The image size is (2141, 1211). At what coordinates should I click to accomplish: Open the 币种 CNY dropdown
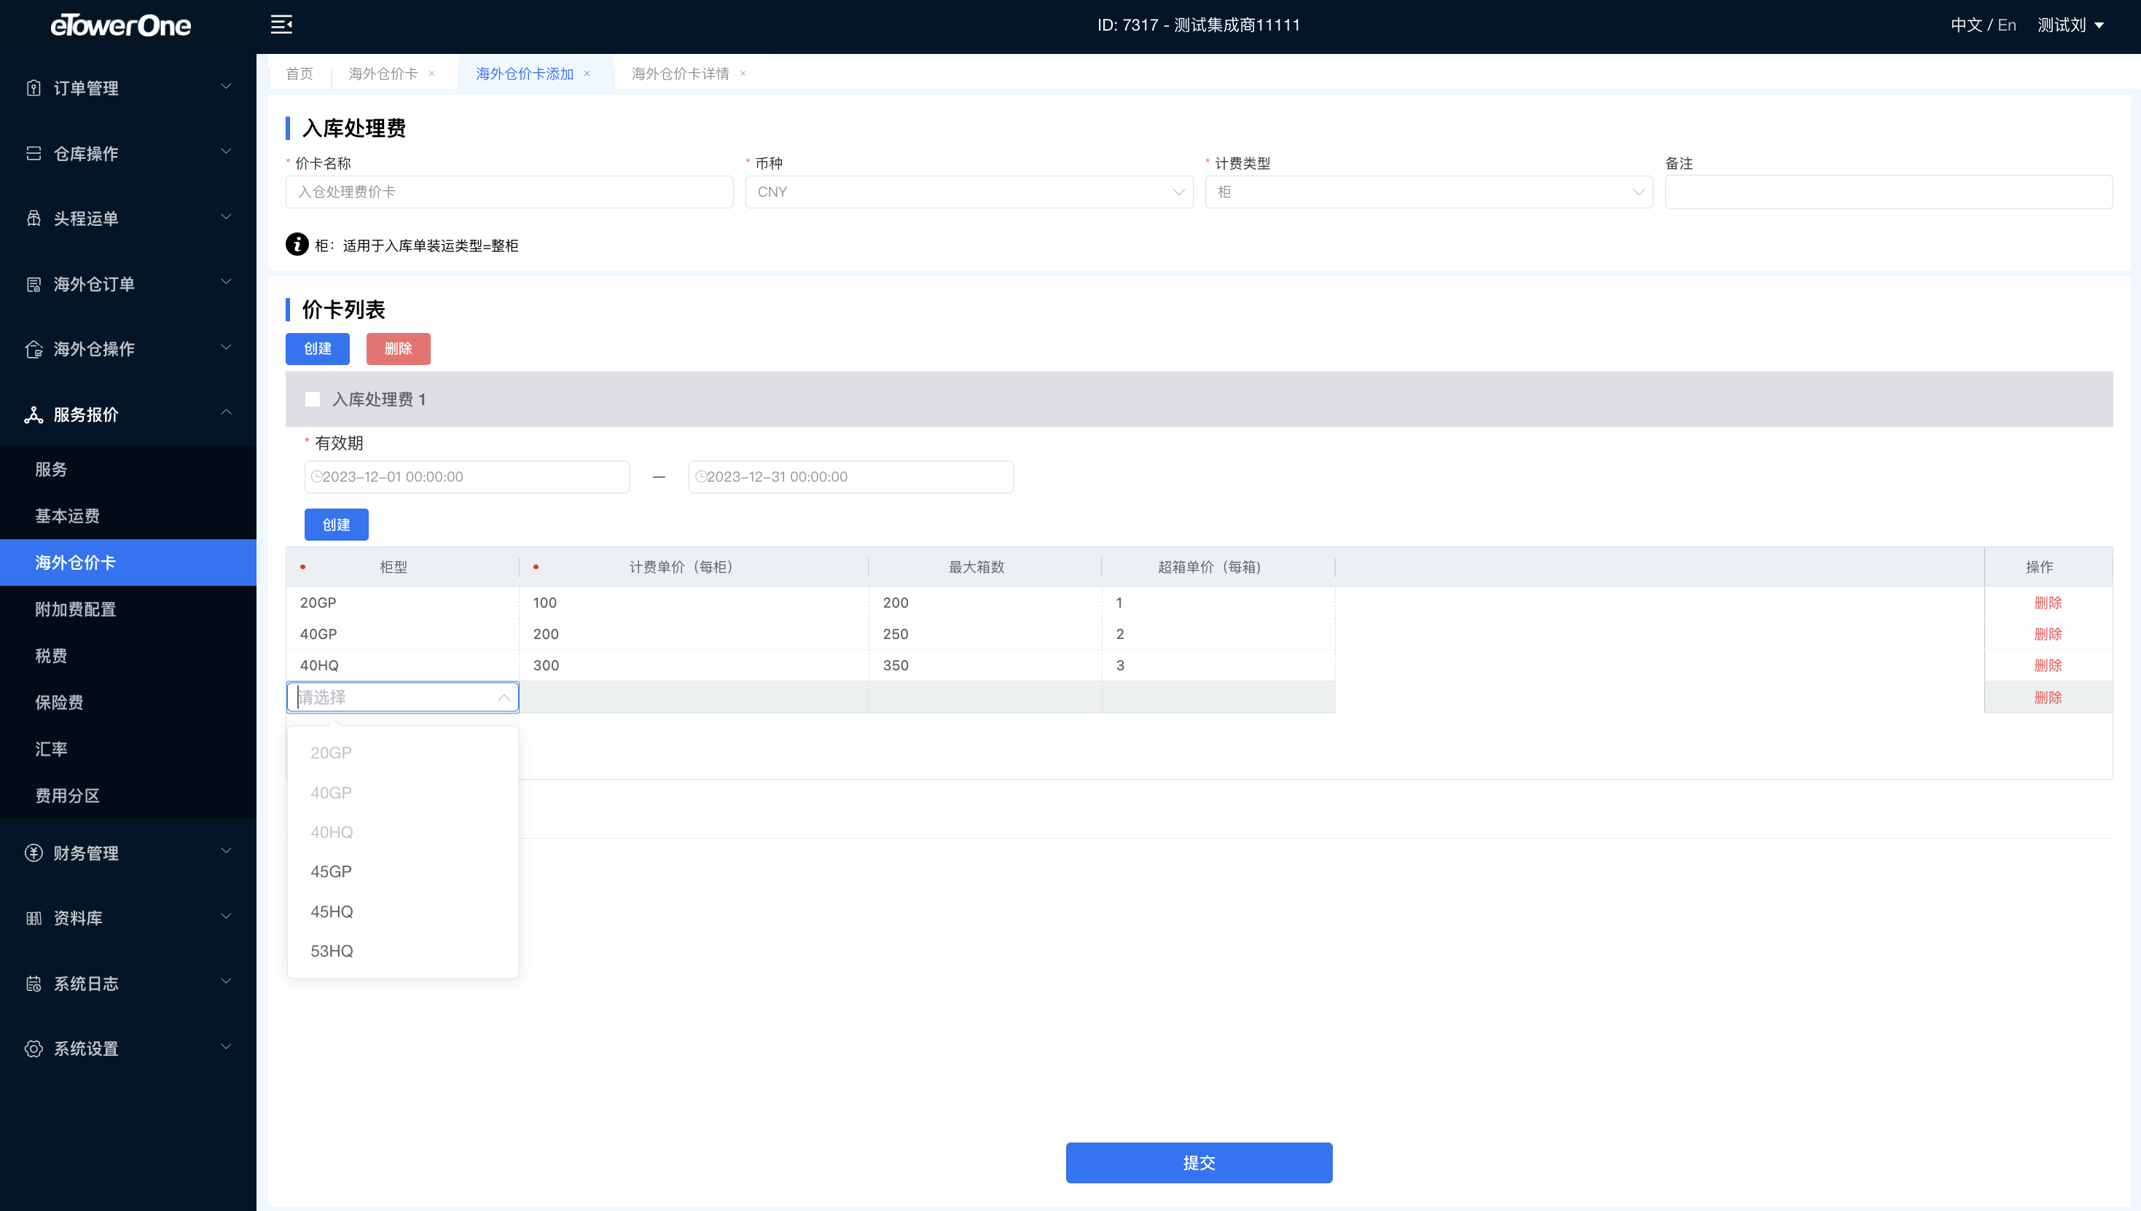pyautogui.click(x=969, y=192)
